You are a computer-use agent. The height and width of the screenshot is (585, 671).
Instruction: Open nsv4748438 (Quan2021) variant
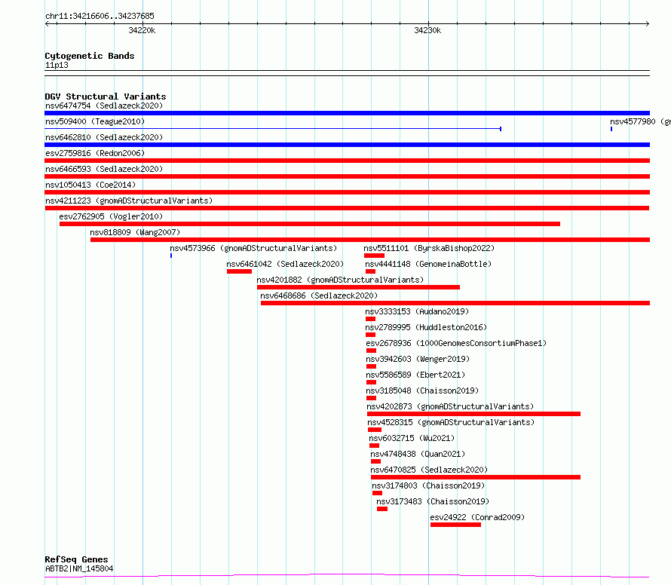(418, 454)
